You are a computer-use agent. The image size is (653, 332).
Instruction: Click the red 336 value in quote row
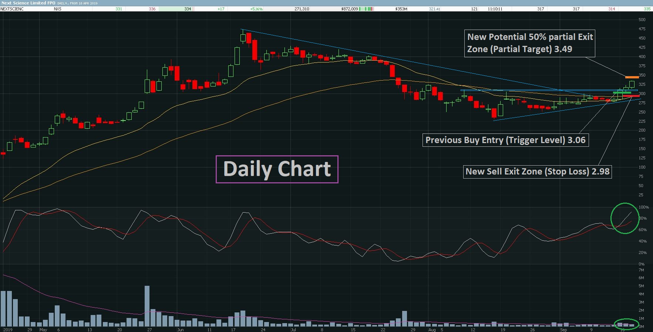[x=152, y=9]
